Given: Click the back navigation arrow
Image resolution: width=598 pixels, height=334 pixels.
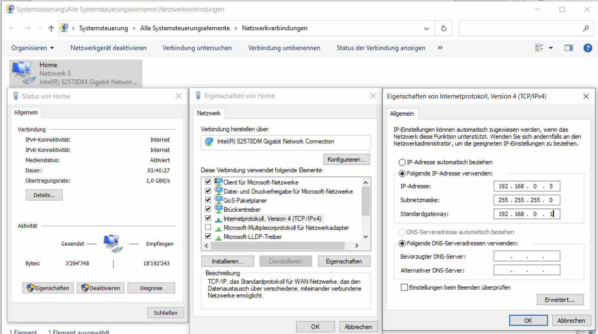Looking at the screenshot, I should 12,29.
